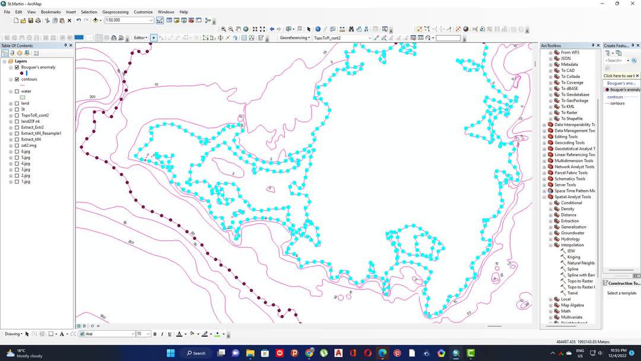Screen dimensions: 641x361
Task: Open the Editor dropdown menu
Action: coord(141,37)
